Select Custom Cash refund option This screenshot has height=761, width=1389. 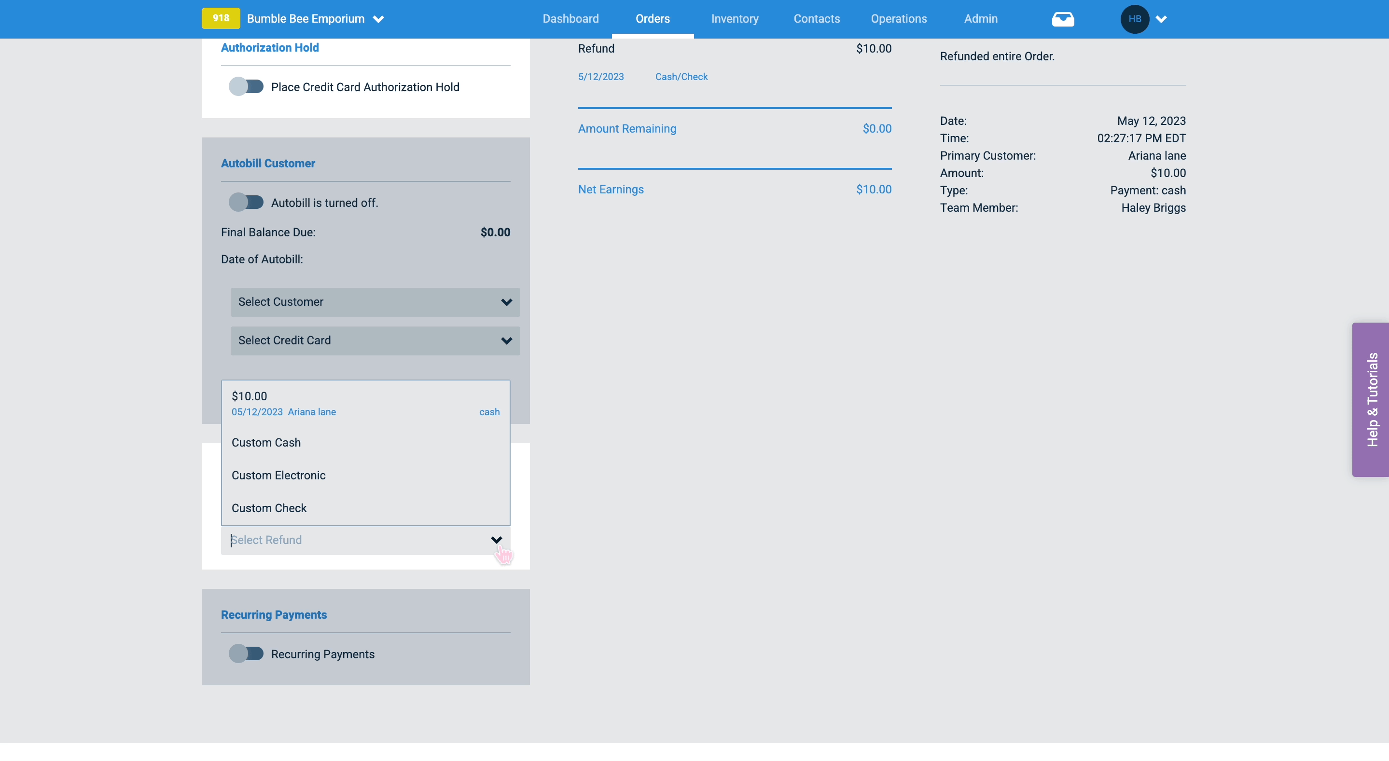[x=365, y=443]
